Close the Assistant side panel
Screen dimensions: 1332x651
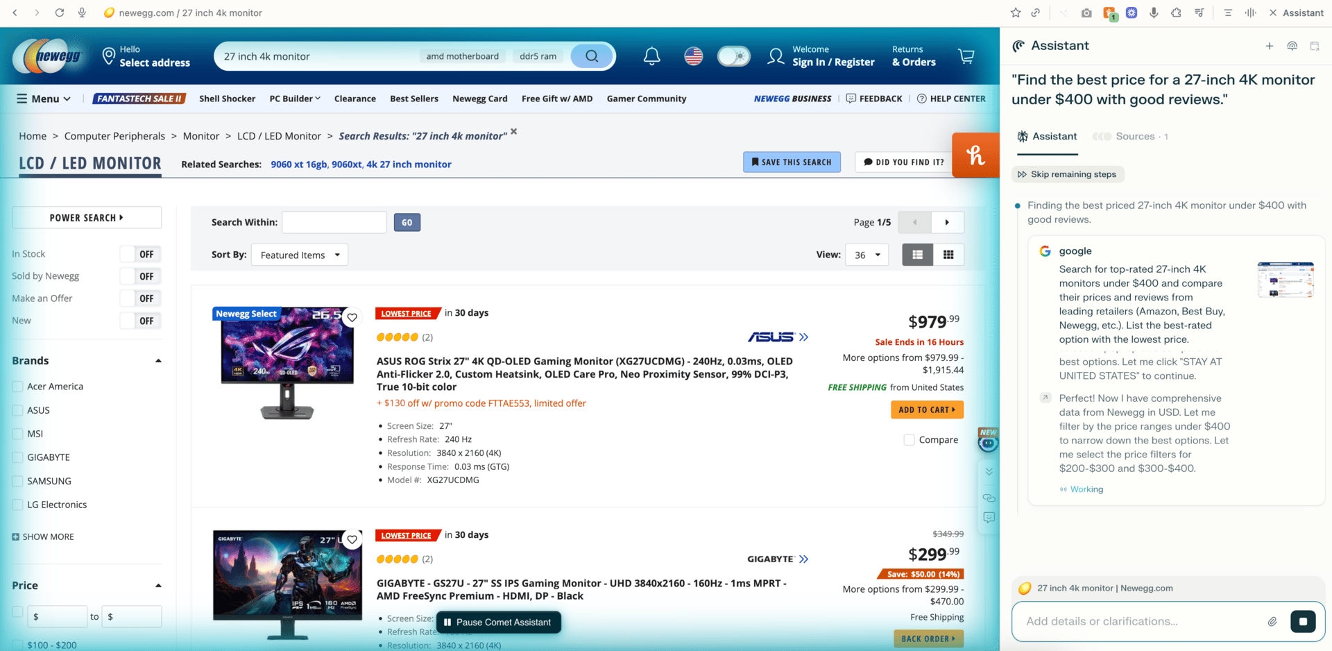coord(1273,12)
